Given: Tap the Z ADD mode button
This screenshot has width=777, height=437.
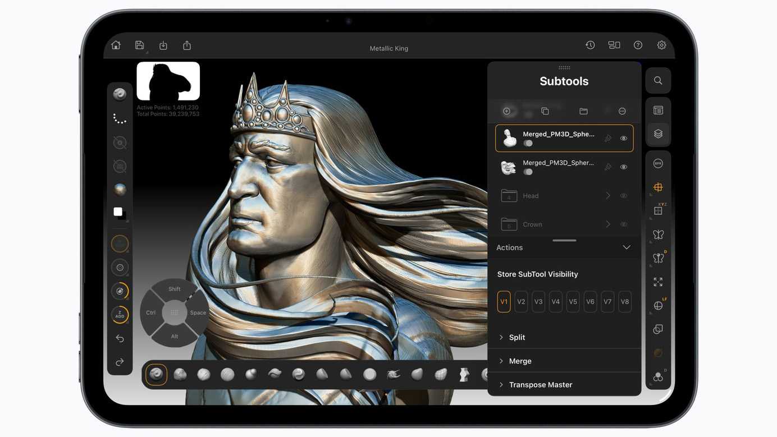Looking at the screenshot, I should [120, 315].
